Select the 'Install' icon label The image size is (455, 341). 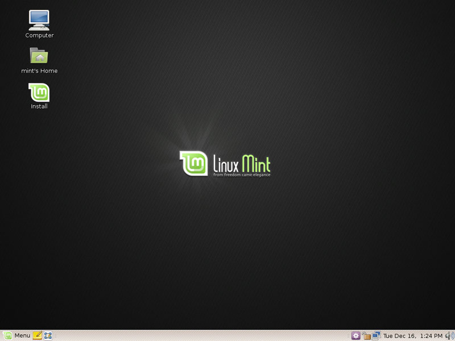point(39,106)
